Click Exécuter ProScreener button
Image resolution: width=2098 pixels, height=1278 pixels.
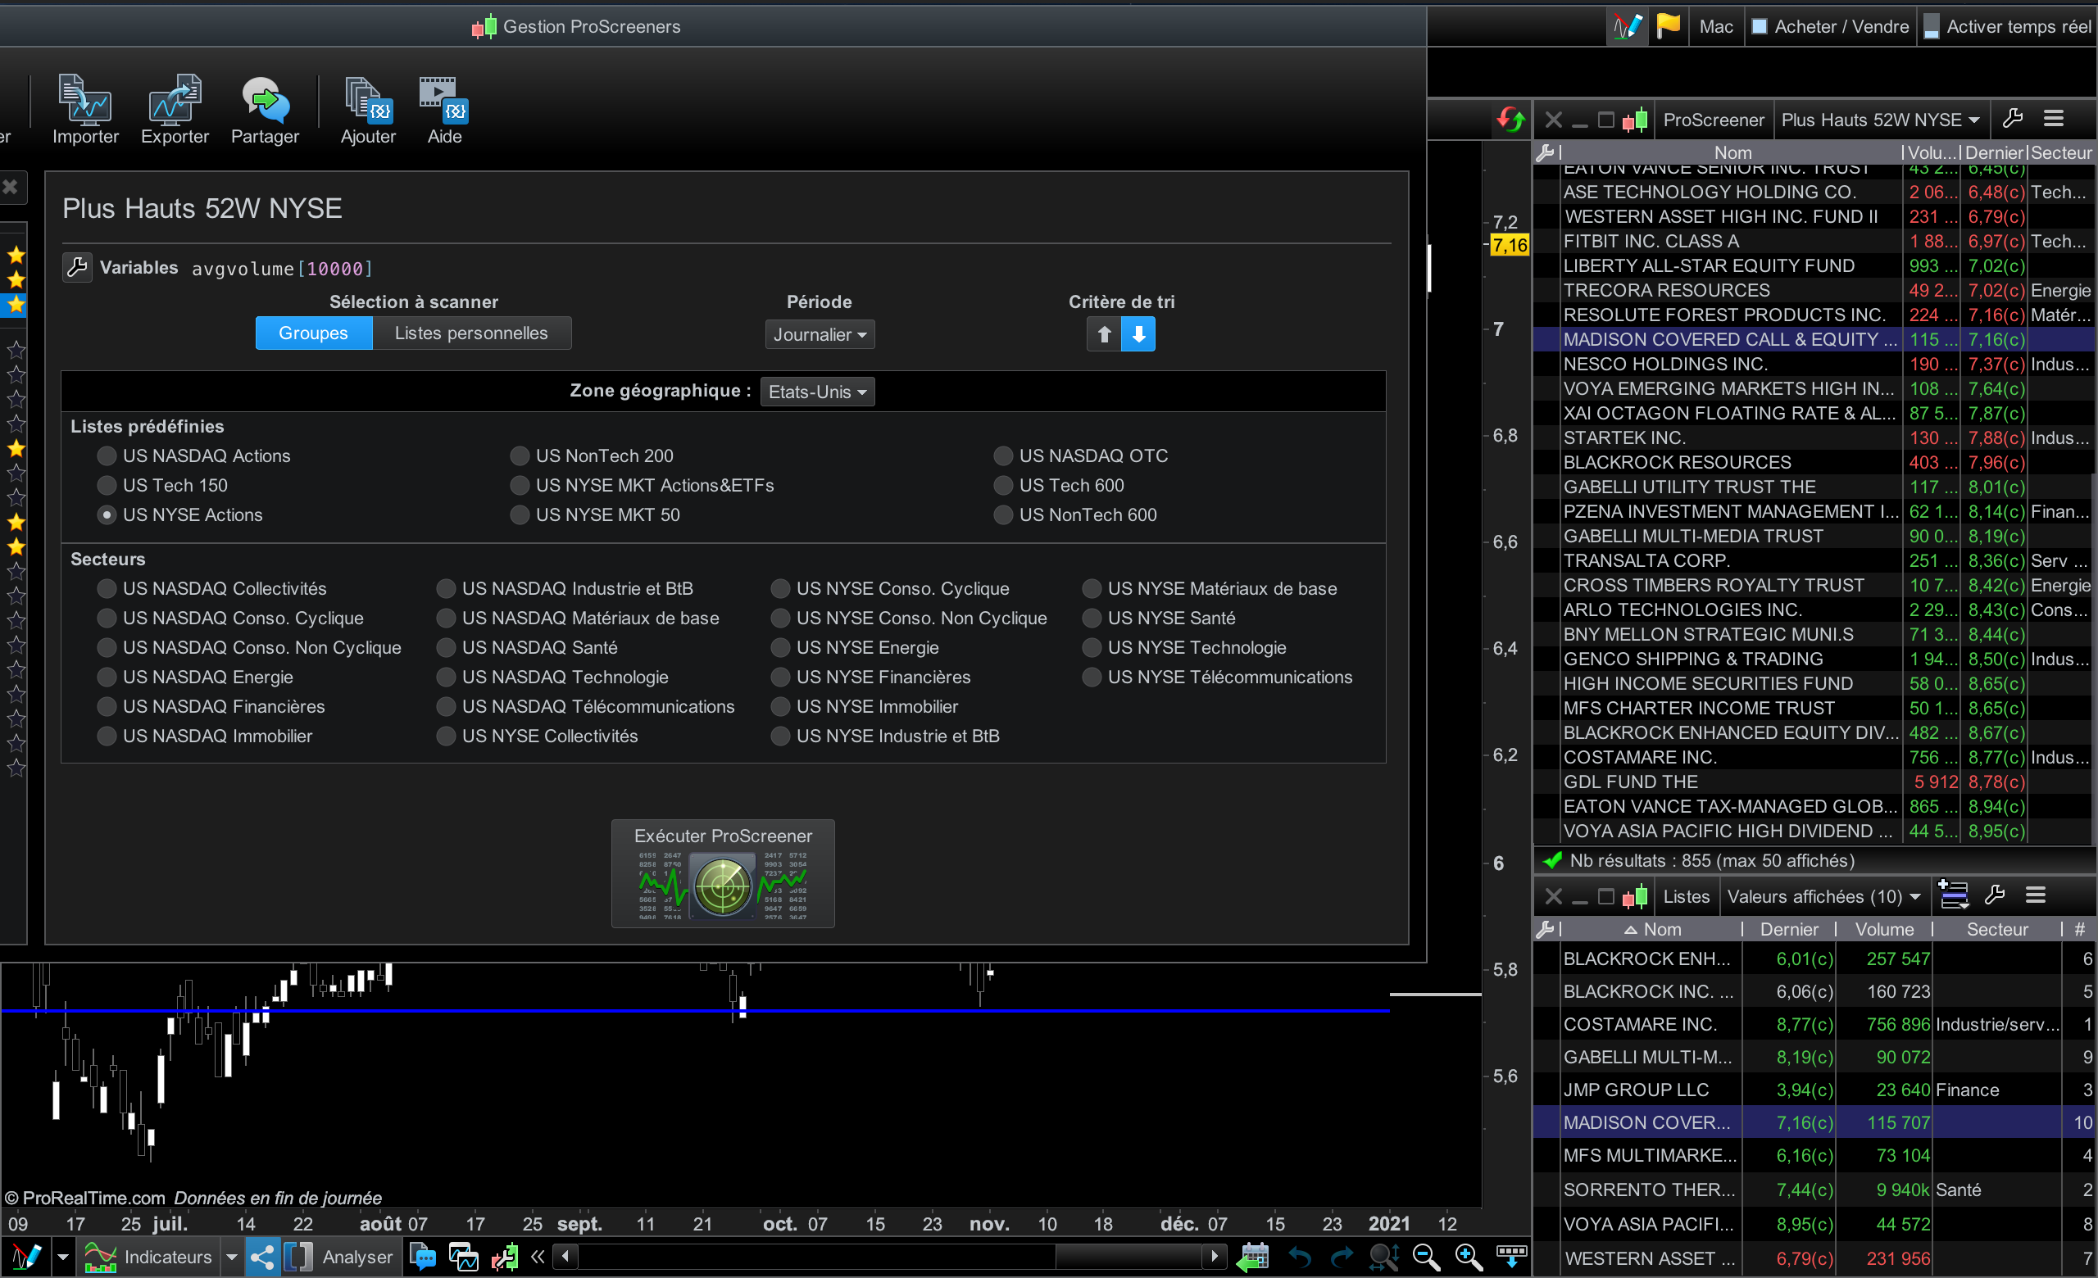click(723, 873)
